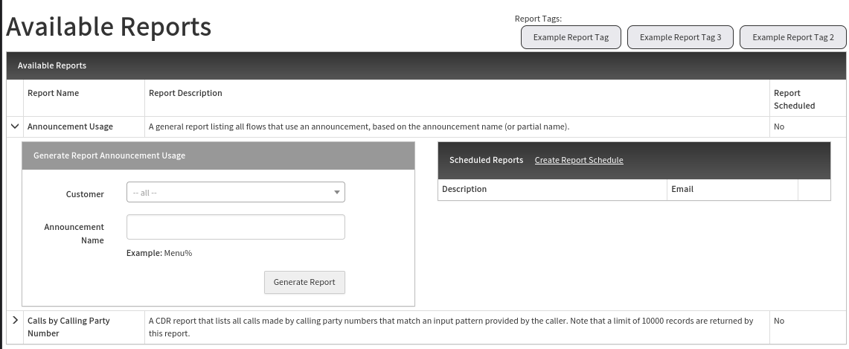Click the Email column header
The image size is (849, 349).
pyautogui.click(x=682, y=189)
